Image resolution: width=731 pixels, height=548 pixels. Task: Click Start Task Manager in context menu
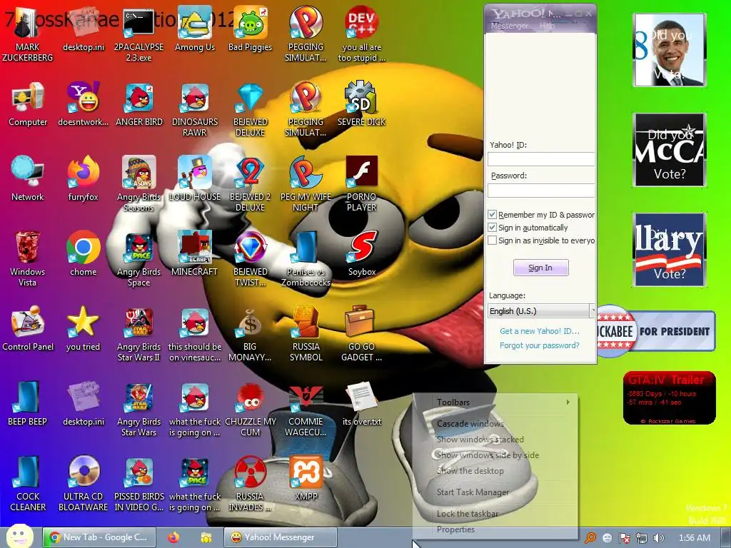click(x=473, y=492)
